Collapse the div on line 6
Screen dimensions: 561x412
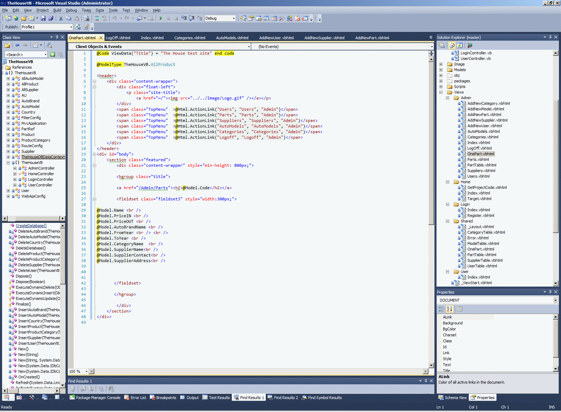tap(94, 81)
